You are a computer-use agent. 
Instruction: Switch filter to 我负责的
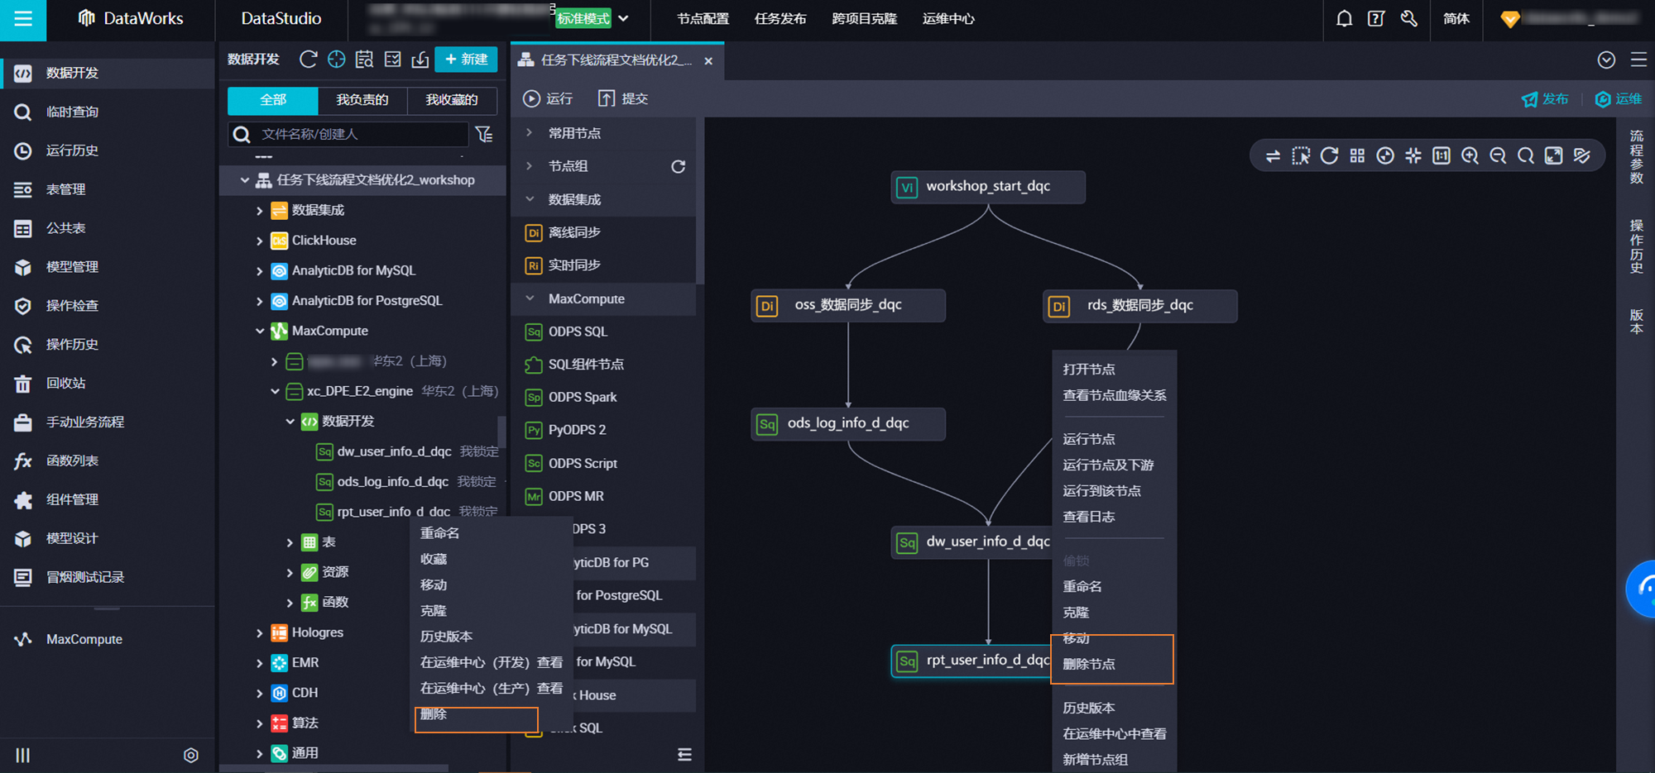tap(362, 100)
